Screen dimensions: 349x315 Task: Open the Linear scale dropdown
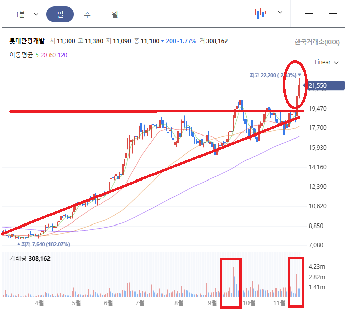(x=326, y=62)
